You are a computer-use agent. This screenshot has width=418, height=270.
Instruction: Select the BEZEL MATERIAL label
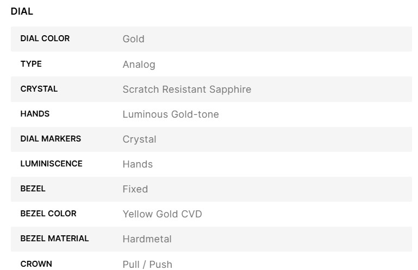coord(54,239)
